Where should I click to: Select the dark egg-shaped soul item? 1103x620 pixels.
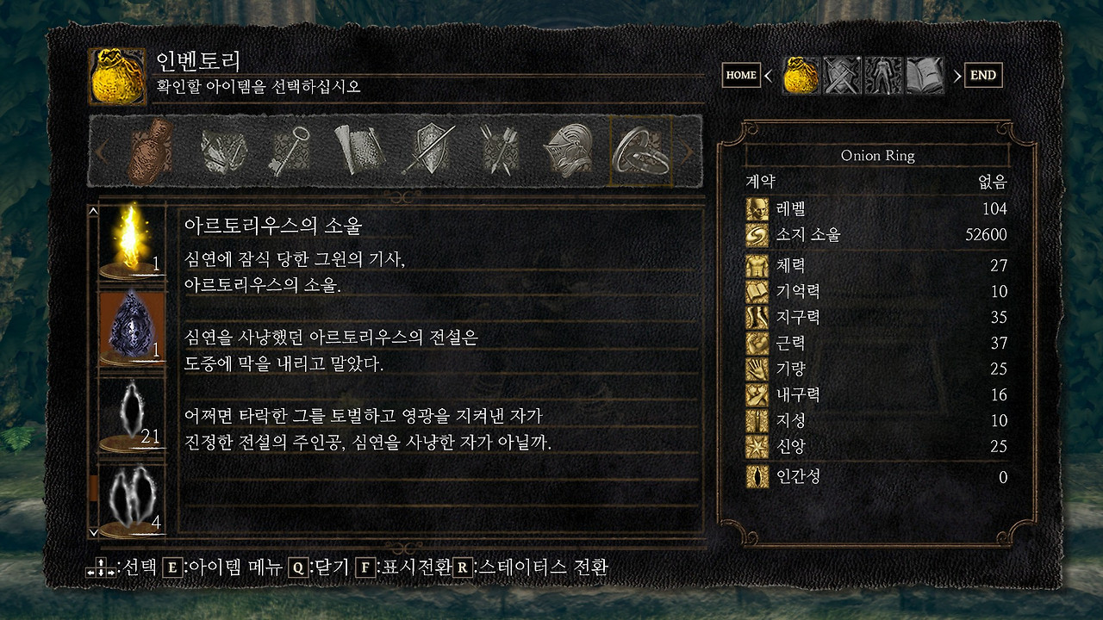coord(134,328)
